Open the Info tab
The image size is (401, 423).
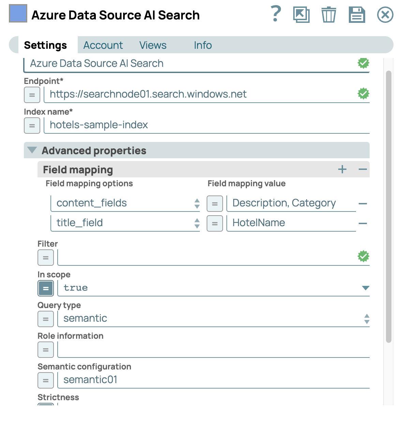[x=203, y=45]
